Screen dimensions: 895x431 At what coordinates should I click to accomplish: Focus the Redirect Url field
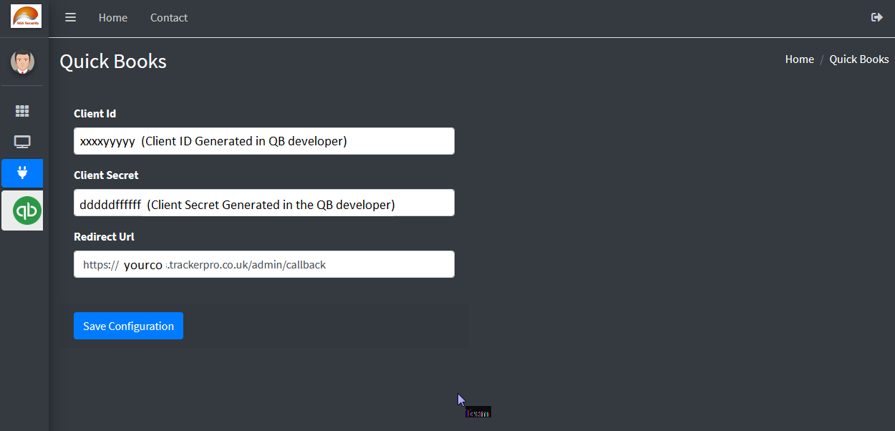(x=264, y=264)
